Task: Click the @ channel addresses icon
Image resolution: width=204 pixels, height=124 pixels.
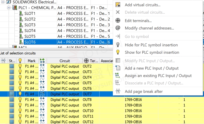Action: 118,28
